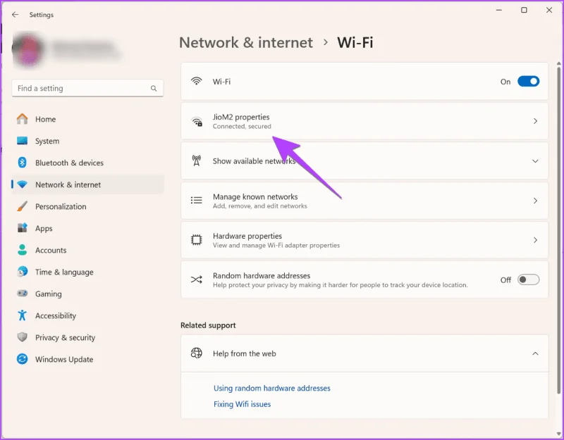Open JioM2 properties chevron arrow

point(535,121)
